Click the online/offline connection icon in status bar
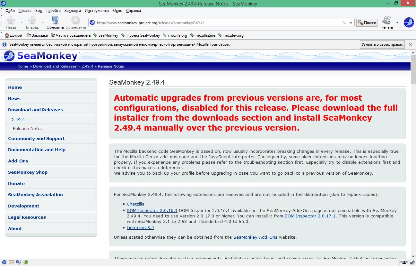The image size is (416, 266). 404,262
